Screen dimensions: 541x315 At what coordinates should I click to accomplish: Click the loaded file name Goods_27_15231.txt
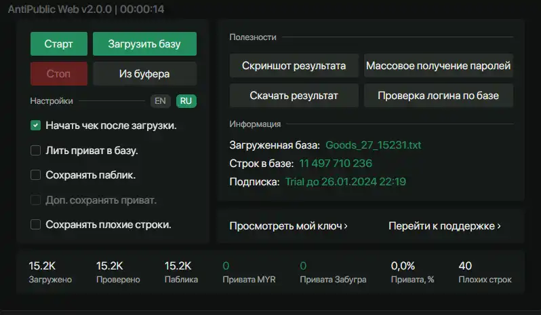point(374,145)
